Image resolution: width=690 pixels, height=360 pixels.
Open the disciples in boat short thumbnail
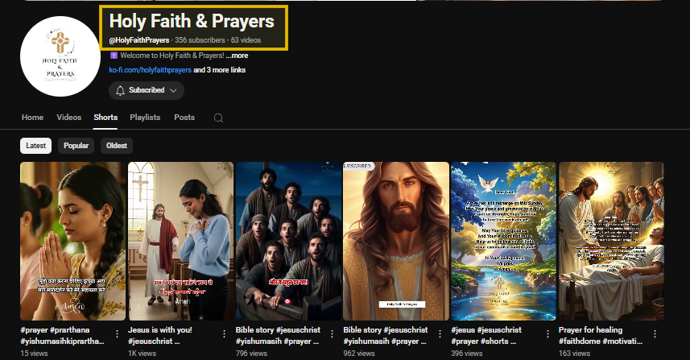(x=288, y=241)
